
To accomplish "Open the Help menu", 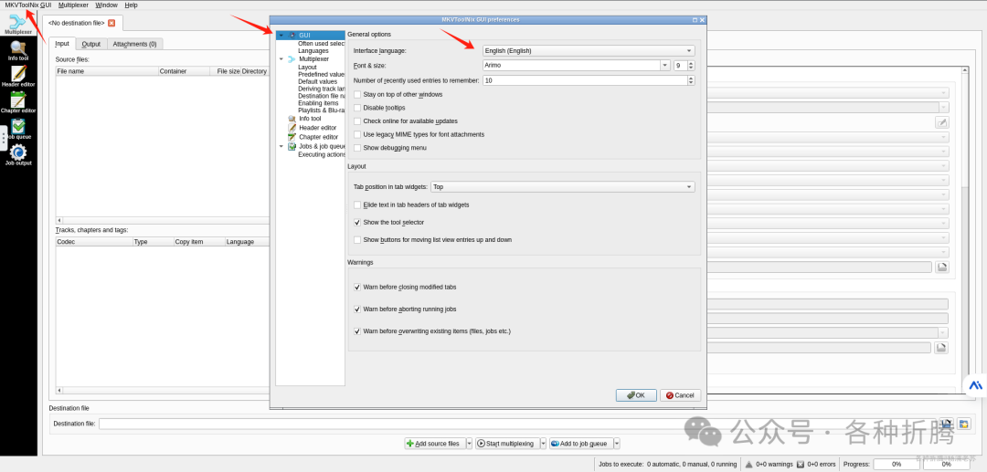I will (131, 5).
